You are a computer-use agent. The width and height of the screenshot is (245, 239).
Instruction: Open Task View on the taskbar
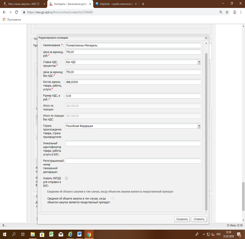pos(23,234)
